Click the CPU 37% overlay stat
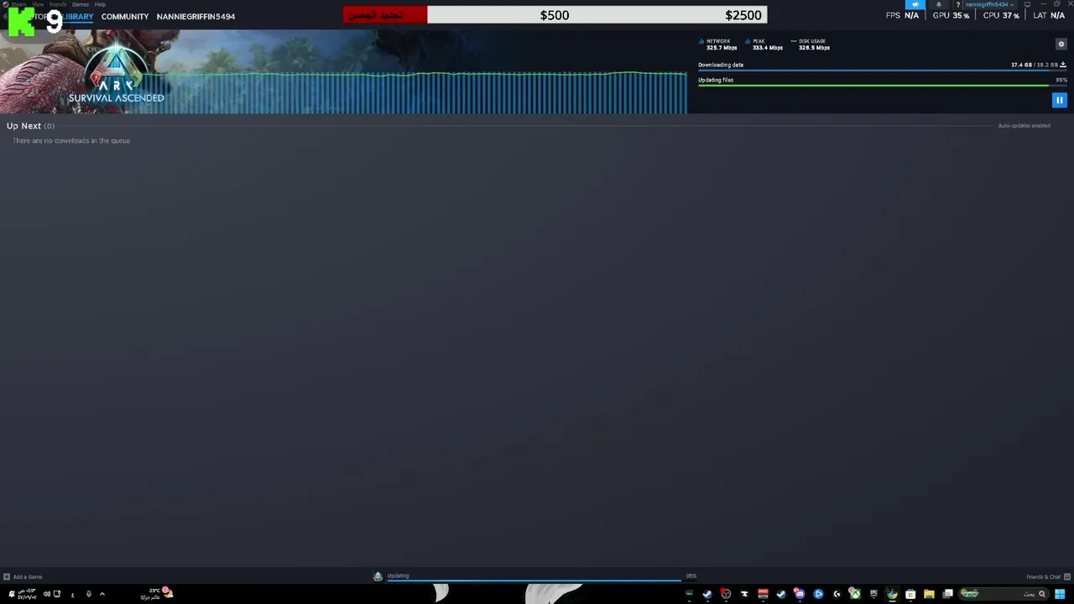Image resolution: width=1074 pixels, height=604 pixels. 1001,15
